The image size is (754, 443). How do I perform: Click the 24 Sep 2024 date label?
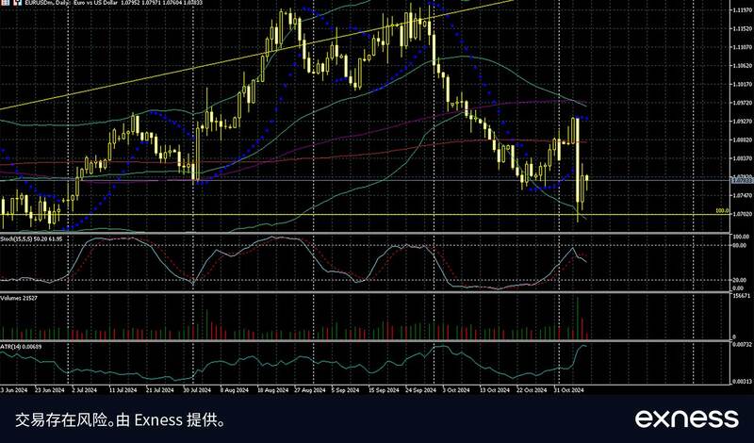pyautogui.click(x=418, y=390)
